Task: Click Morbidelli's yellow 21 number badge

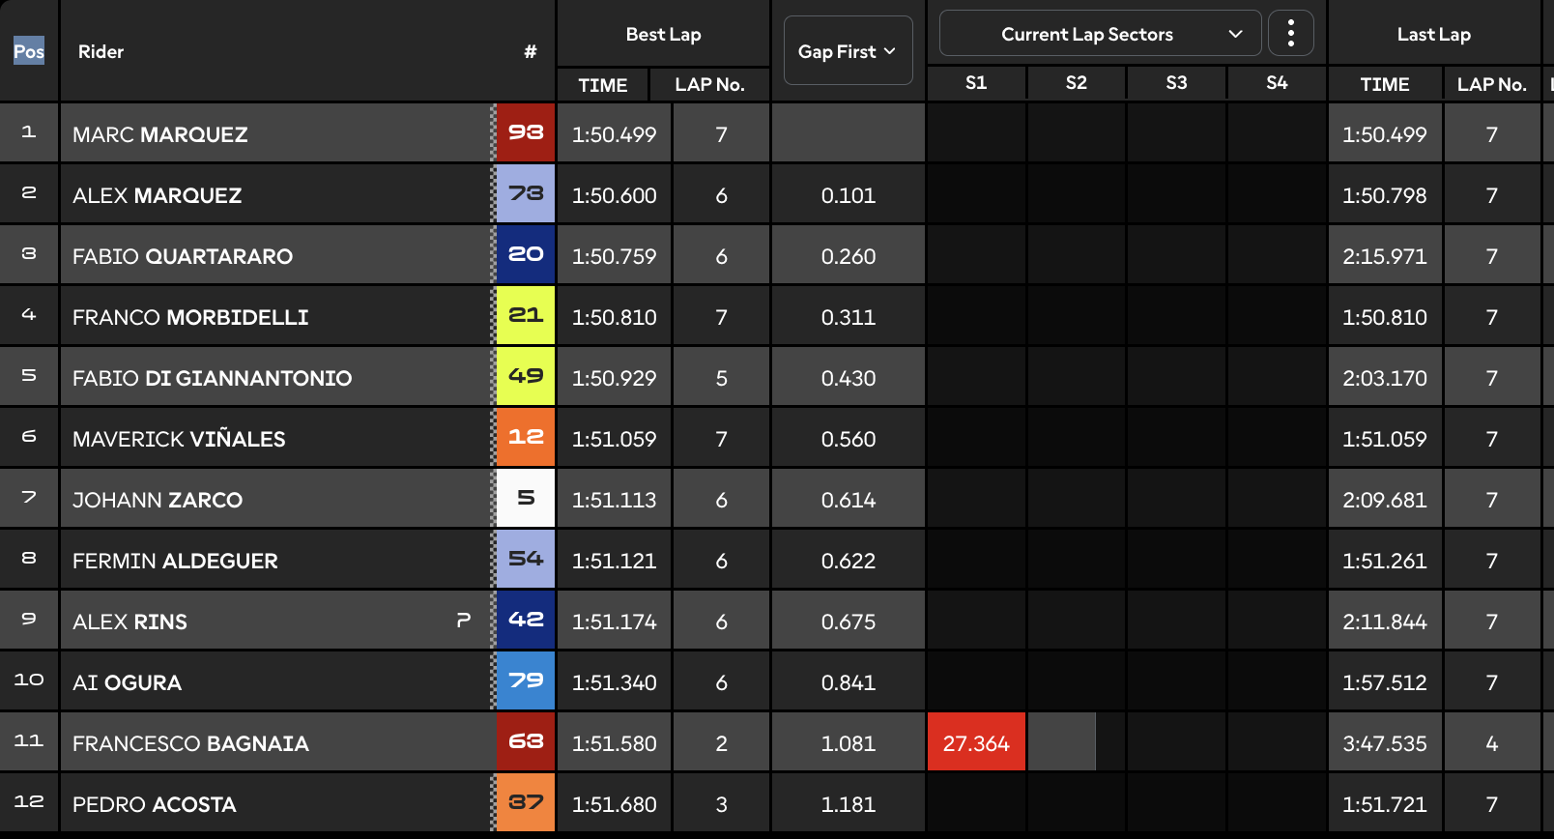Action: point(526,315)
